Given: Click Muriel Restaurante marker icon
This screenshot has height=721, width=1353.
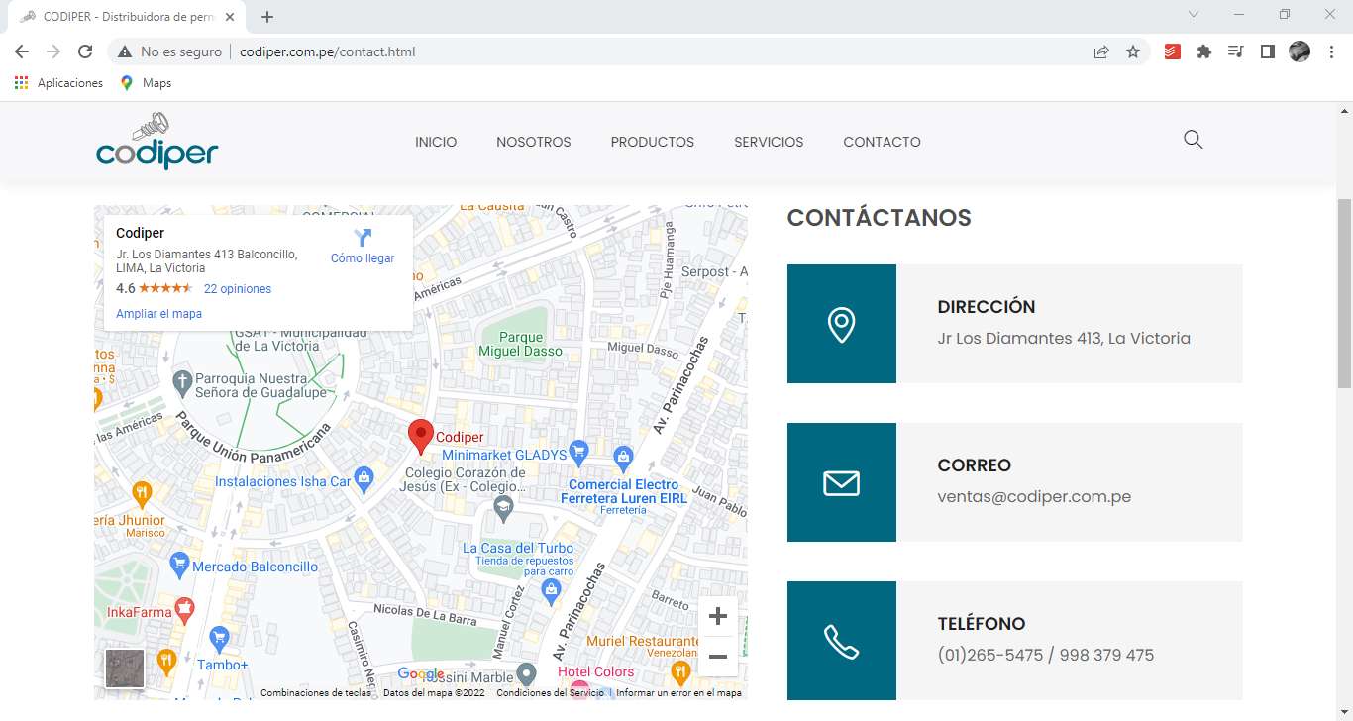Looking at the screenshot, I should pos(679,672).
